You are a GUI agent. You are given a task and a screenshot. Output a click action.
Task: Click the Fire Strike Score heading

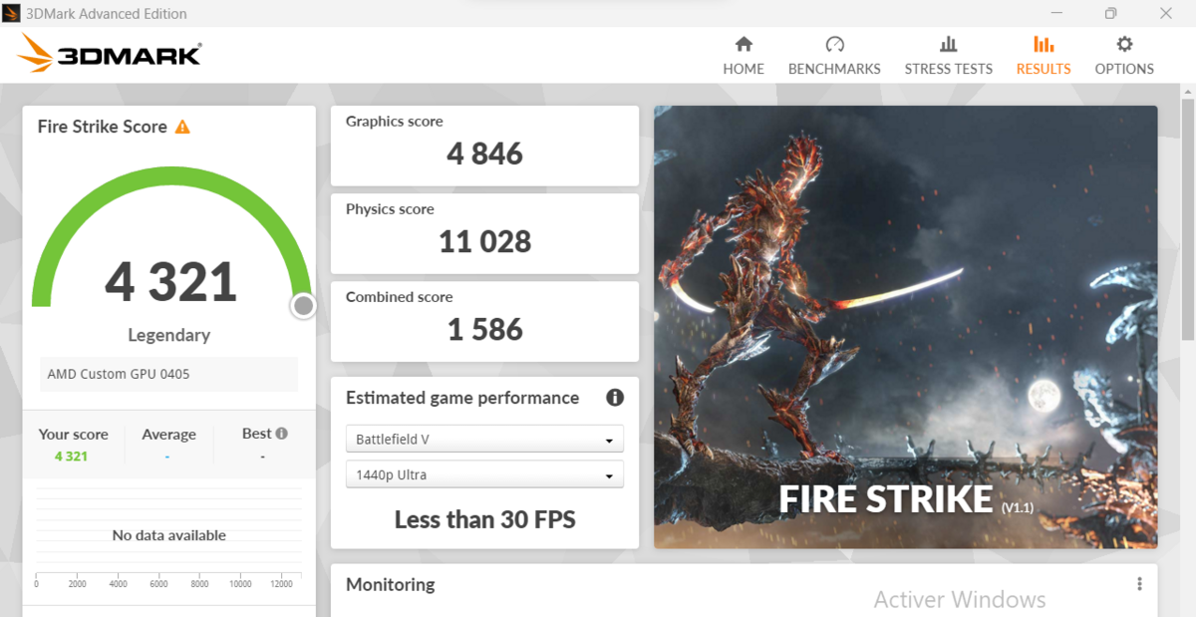[x=103, y=127]
